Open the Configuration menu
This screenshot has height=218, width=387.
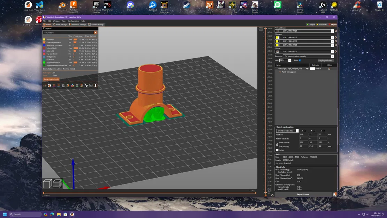tap(73, 21)
